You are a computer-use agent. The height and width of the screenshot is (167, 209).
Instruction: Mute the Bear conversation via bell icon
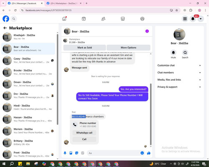tap(173, 53)
